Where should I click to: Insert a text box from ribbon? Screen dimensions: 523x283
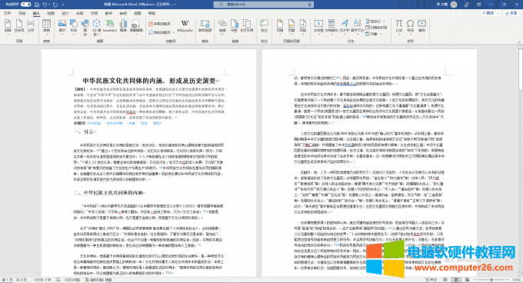(x=318, y=26)
